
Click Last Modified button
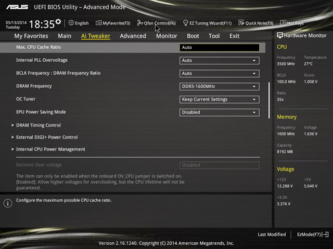(272, 234)
